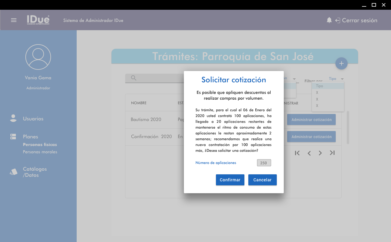Go to the next page chevron

[x=320, y=153]
